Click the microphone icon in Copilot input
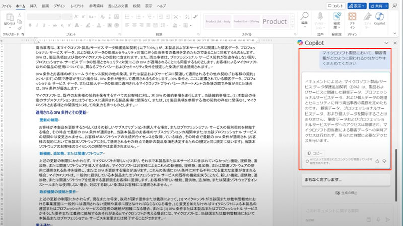 coord(379,219)
